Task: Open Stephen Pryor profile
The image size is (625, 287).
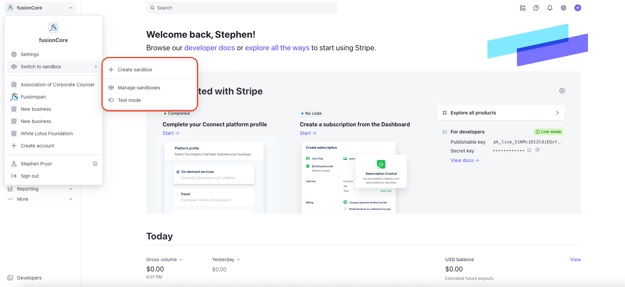Action: (x=53, y=164)
